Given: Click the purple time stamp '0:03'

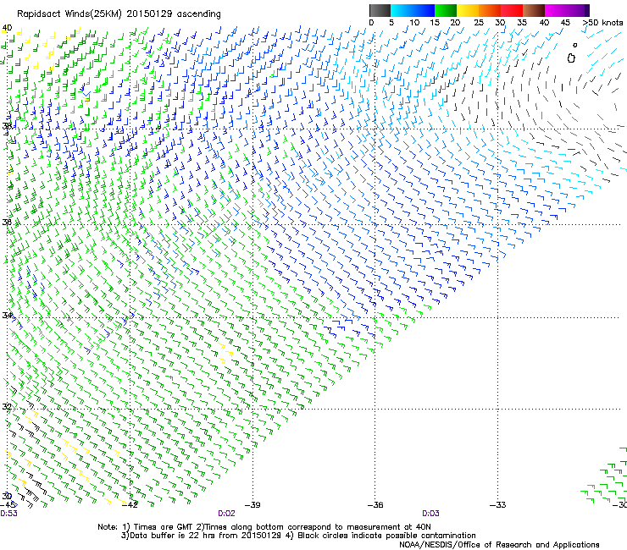Looking at the screenshot, I should point(430,514).
